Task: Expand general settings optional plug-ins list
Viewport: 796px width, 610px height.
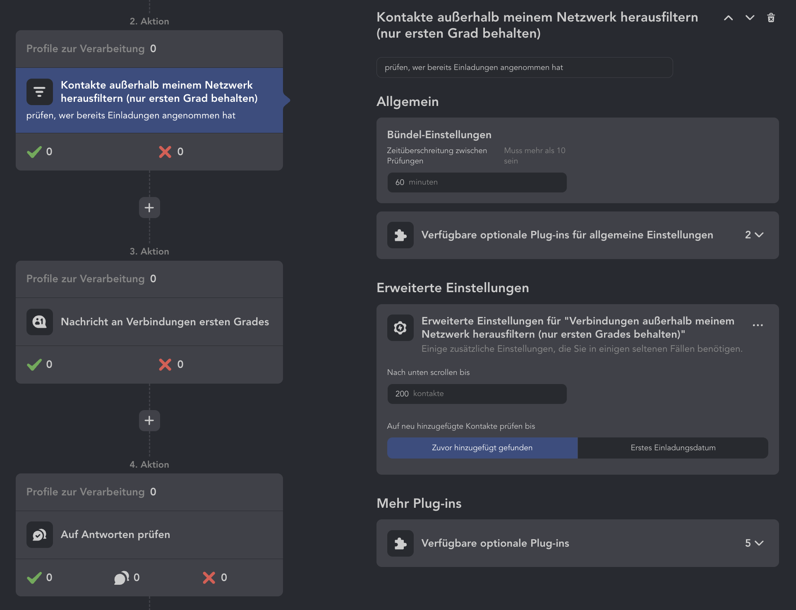Action: pyautogui.click(x=754, y=235)
